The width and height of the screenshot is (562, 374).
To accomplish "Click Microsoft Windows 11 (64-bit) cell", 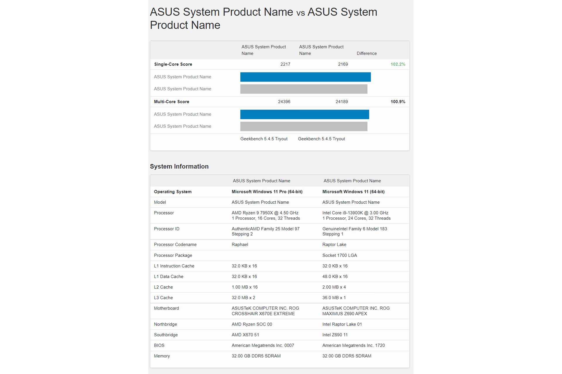I will click(353, 192).
